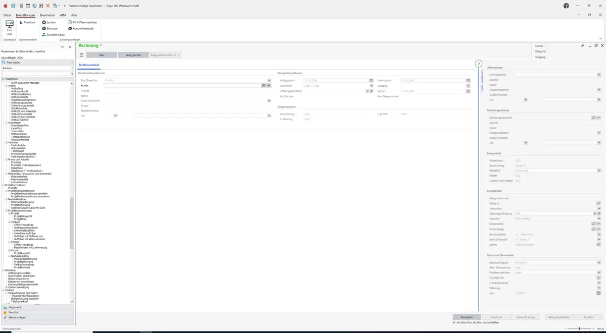Switch to the Bearbeiten ribbon tab
Viewport: 606px width, 333px height.
click(x=47, y=15)
